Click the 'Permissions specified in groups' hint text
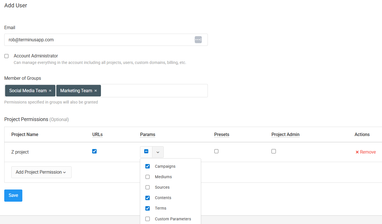Image resolution: width=382 pixels, height=224 pixels. pos(51,102)
